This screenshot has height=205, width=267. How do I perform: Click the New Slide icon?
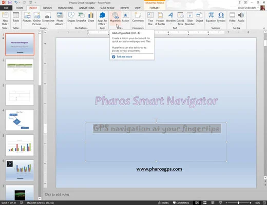(5, 15)
